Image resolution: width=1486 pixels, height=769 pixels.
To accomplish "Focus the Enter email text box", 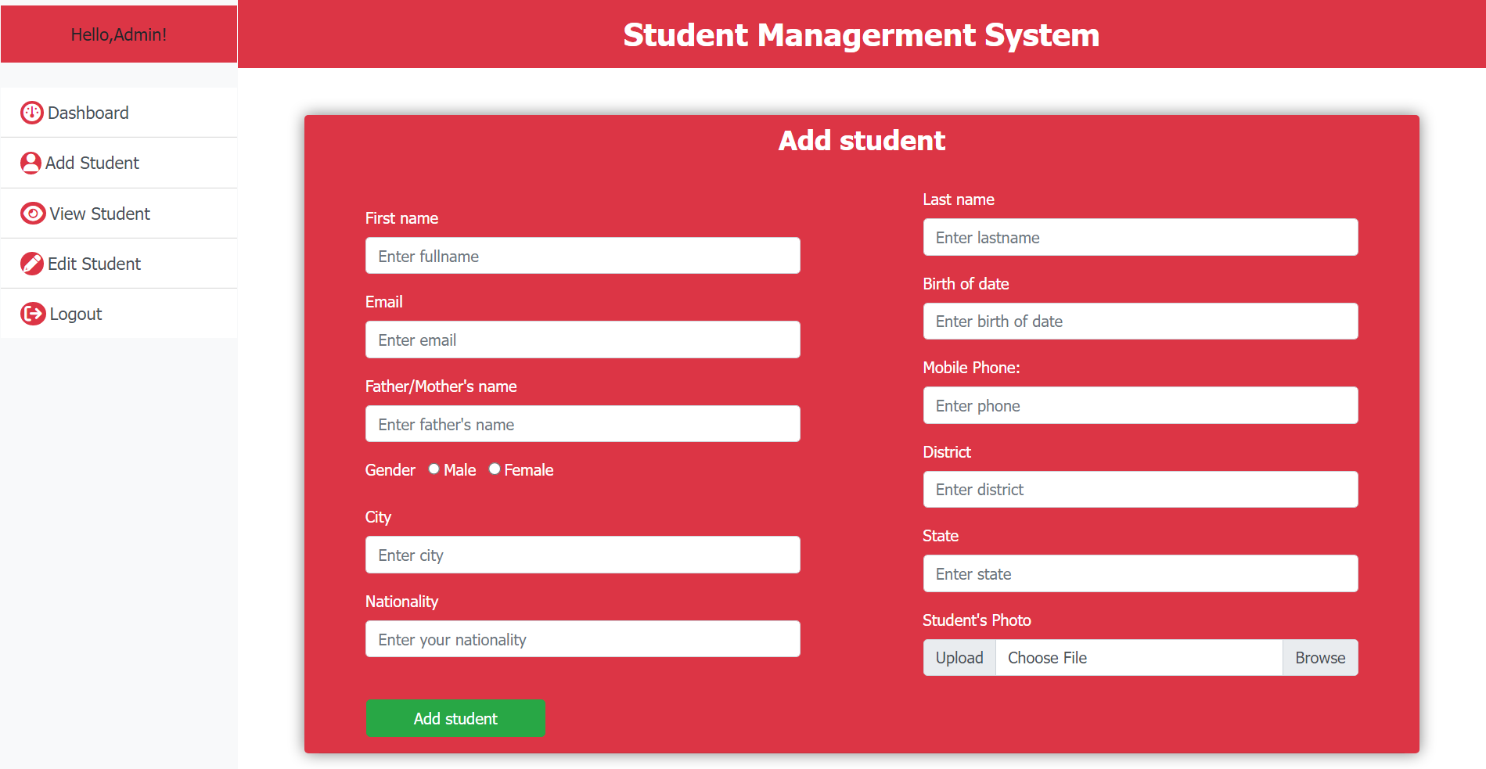I will point(582,340).
